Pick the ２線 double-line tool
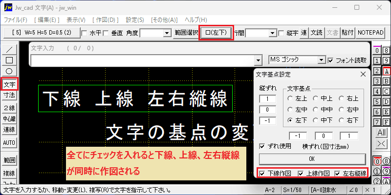The height and width of the screenshot is (195, 391). pos(9,108)
